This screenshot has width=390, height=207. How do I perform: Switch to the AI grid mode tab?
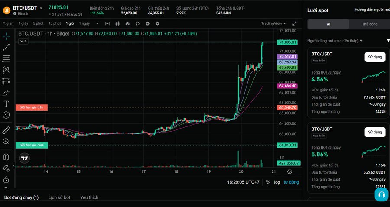pyautogui.click(x=328, y=24)
